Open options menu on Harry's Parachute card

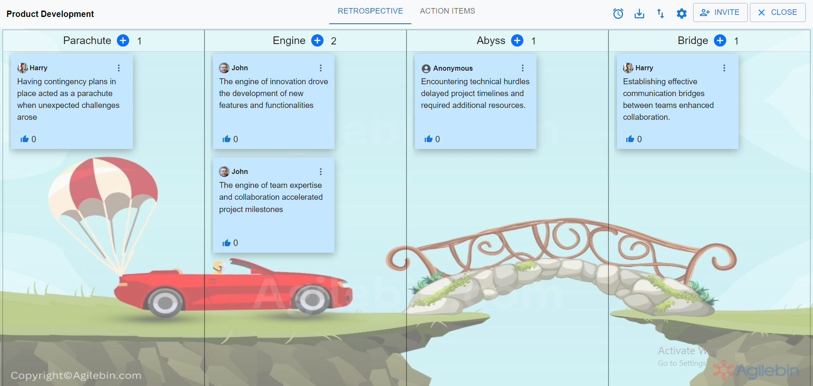(x=119, y=68)
